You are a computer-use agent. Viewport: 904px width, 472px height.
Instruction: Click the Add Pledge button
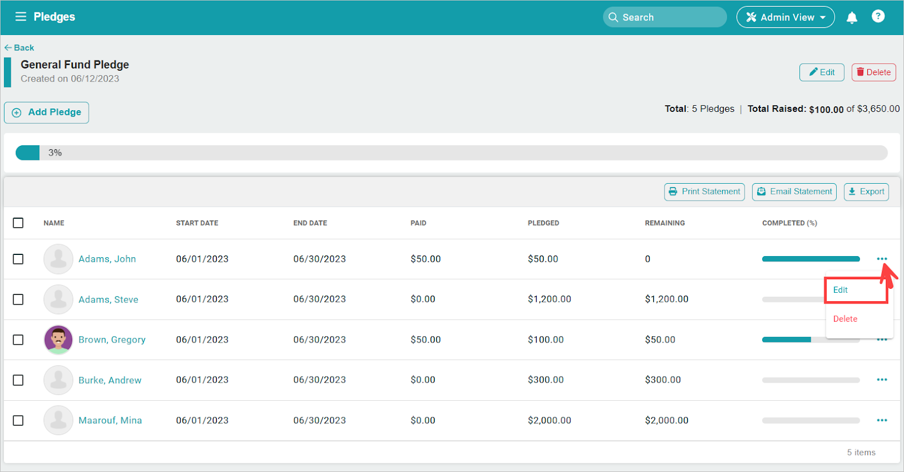[x=46, y=112]
